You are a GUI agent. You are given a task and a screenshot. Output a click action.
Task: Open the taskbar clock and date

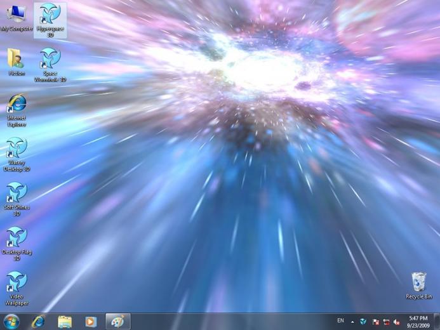coord(418,321)
